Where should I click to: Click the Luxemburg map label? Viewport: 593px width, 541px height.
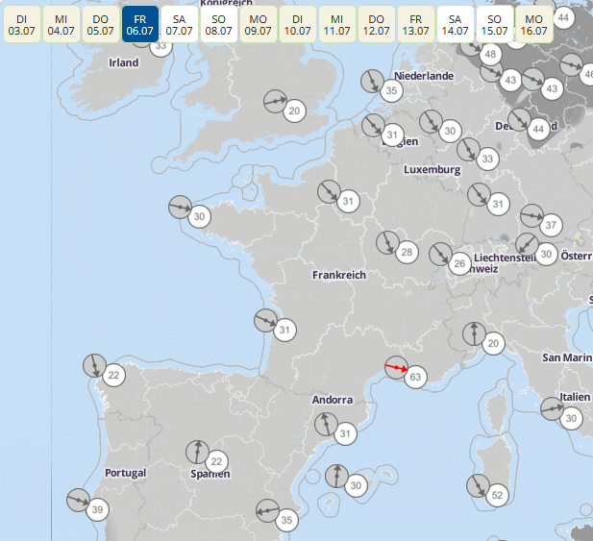click(432, 169)
